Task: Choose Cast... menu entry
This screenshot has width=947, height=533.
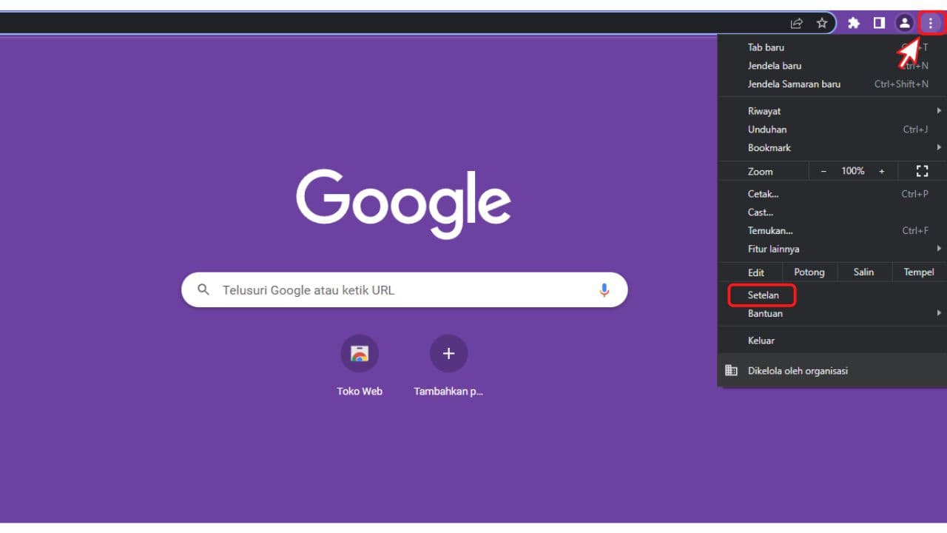Action: [x=832, y=212]
